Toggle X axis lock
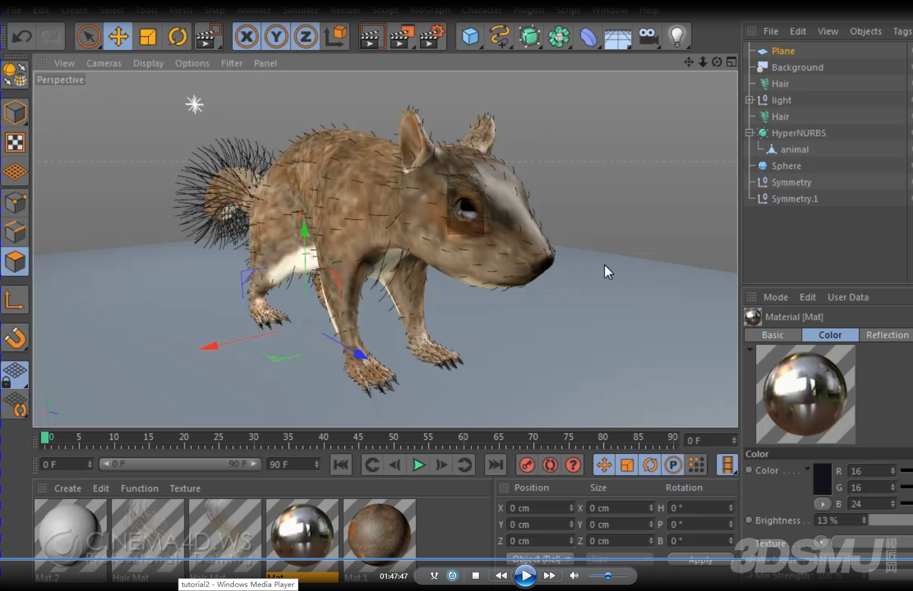The width and height of the screenshot is (913, 591). 247,37
